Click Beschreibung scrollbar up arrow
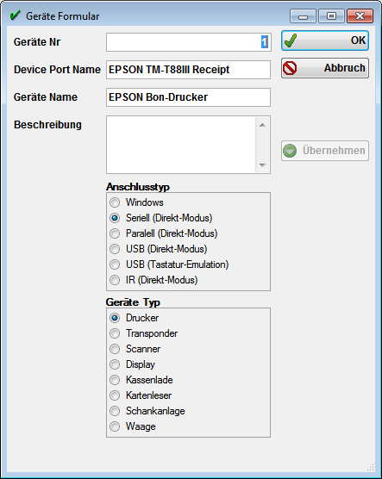382x479 pixels. 262,125
